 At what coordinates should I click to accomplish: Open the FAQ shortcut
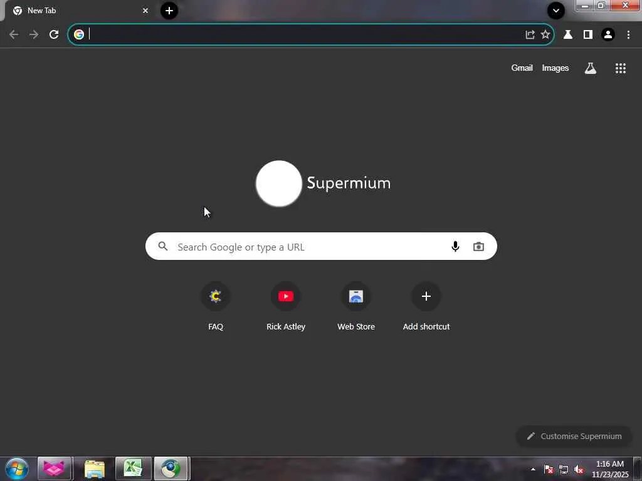click(x=216, y=306)
